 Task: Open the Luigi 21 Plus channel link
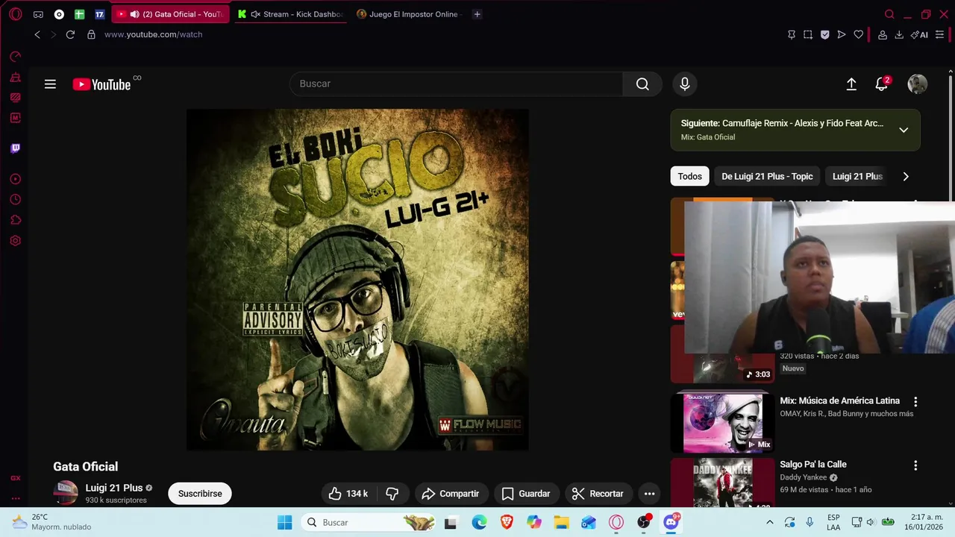coord(114,488)
